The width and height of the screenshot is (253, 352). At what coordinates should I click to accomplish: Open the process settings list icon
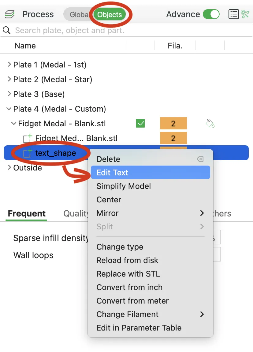pos(233,14)
